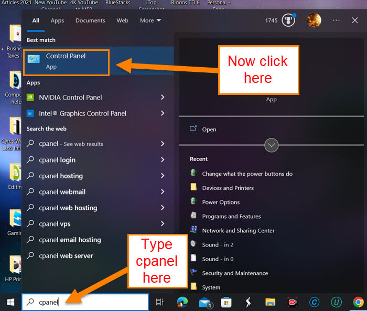Image resolution: width=367 pixels, height=311 pixels.
Task: Switch to the Documents search tab
Action: (90, 20)
